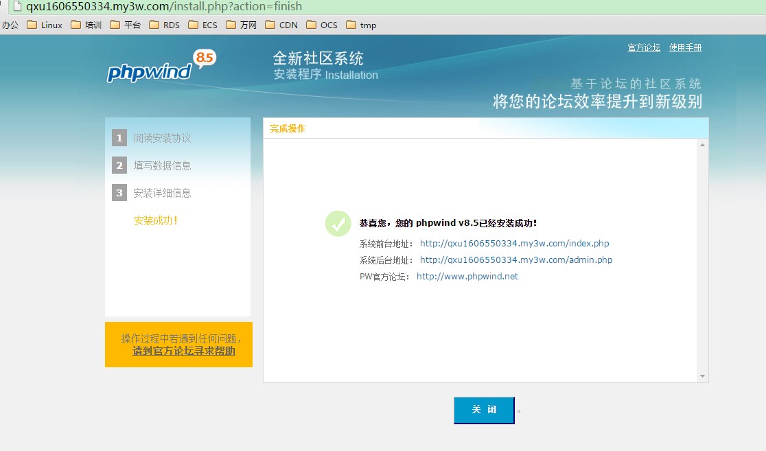The width and height of the screenshot is (766, 451).
Task: Click the 全新社区系统 header title
Action: [318, 58]
